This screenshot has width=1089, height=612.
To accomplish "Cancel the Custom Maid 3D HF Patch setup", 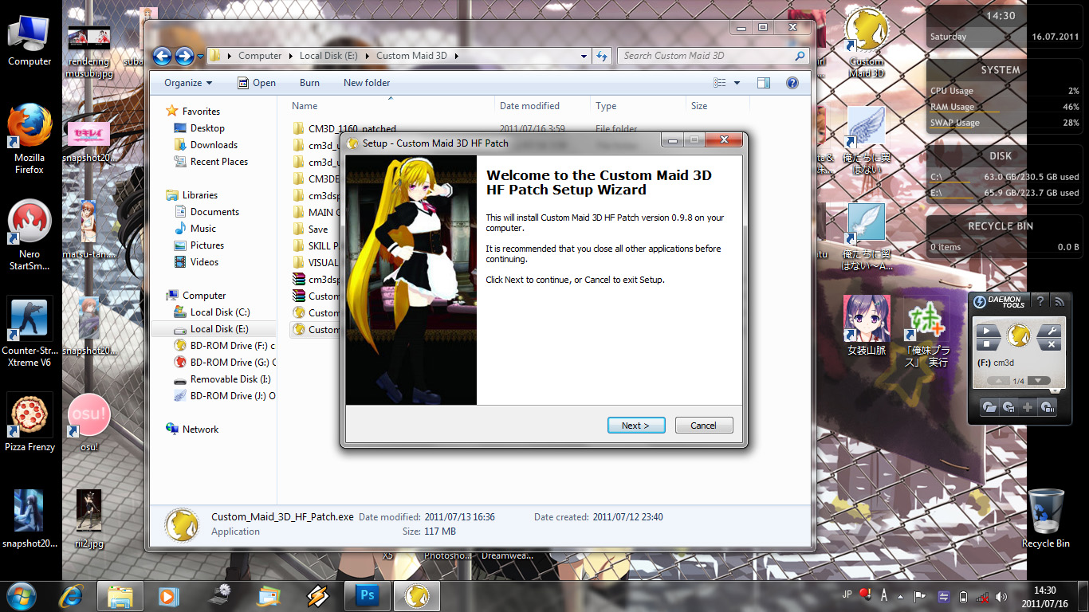I will [704, 426].
